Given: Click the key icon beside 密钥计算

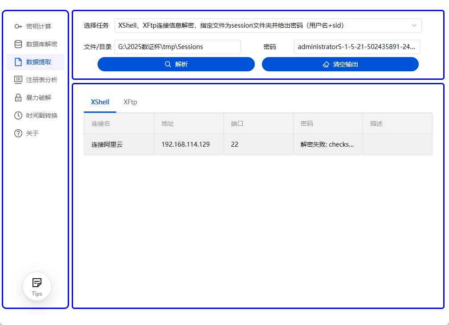Looking at the screenshot, I should pos(18,26).
